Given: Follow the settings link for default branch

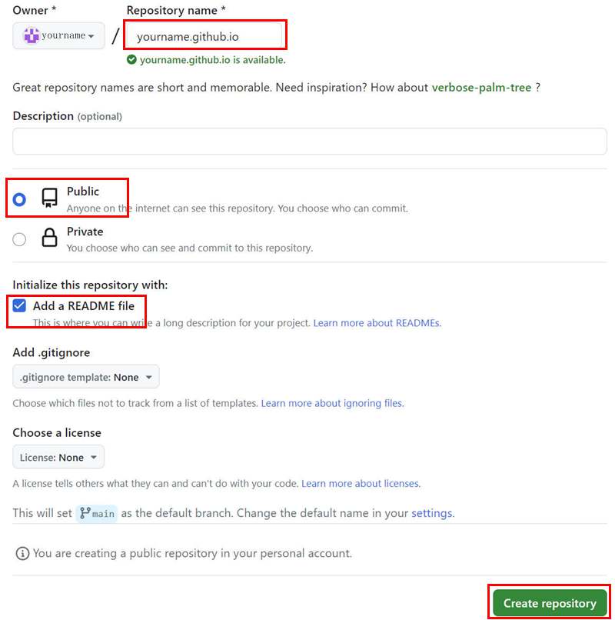Looking at the screenshot, I should point(433,513).
